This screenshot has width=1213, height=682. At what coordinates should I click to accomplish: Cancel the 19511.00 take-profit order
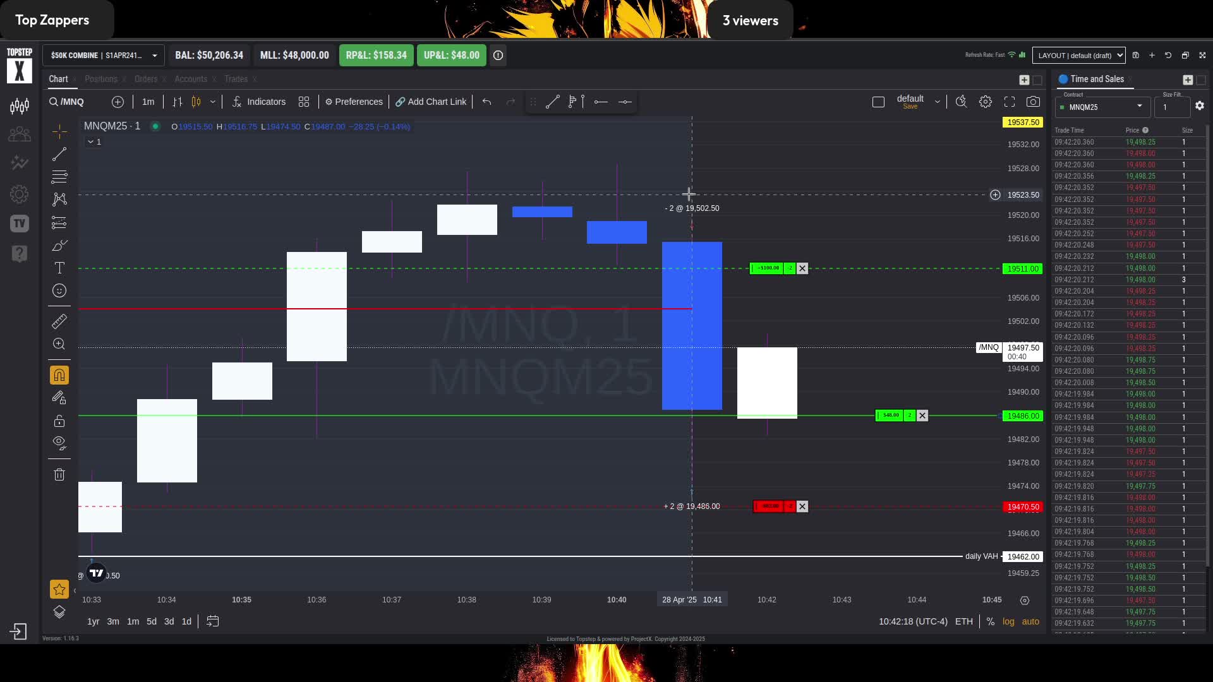coord(802,268)
